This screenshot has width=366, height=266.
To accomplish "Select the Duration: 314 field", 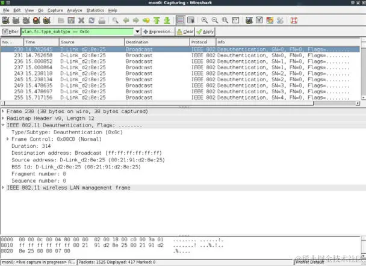I will tap(31, 146).
